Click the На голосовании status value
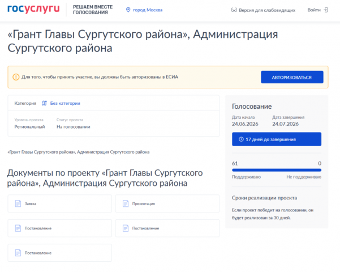 coord(74,127)
